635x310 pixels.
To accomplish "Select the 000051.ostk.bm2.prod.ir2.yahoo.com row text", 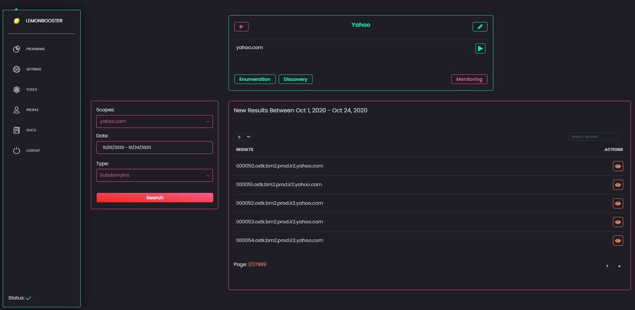I will click(x=279, y=185).
